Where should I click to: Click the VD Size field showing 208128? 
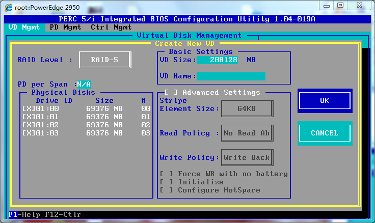(217, 60)
